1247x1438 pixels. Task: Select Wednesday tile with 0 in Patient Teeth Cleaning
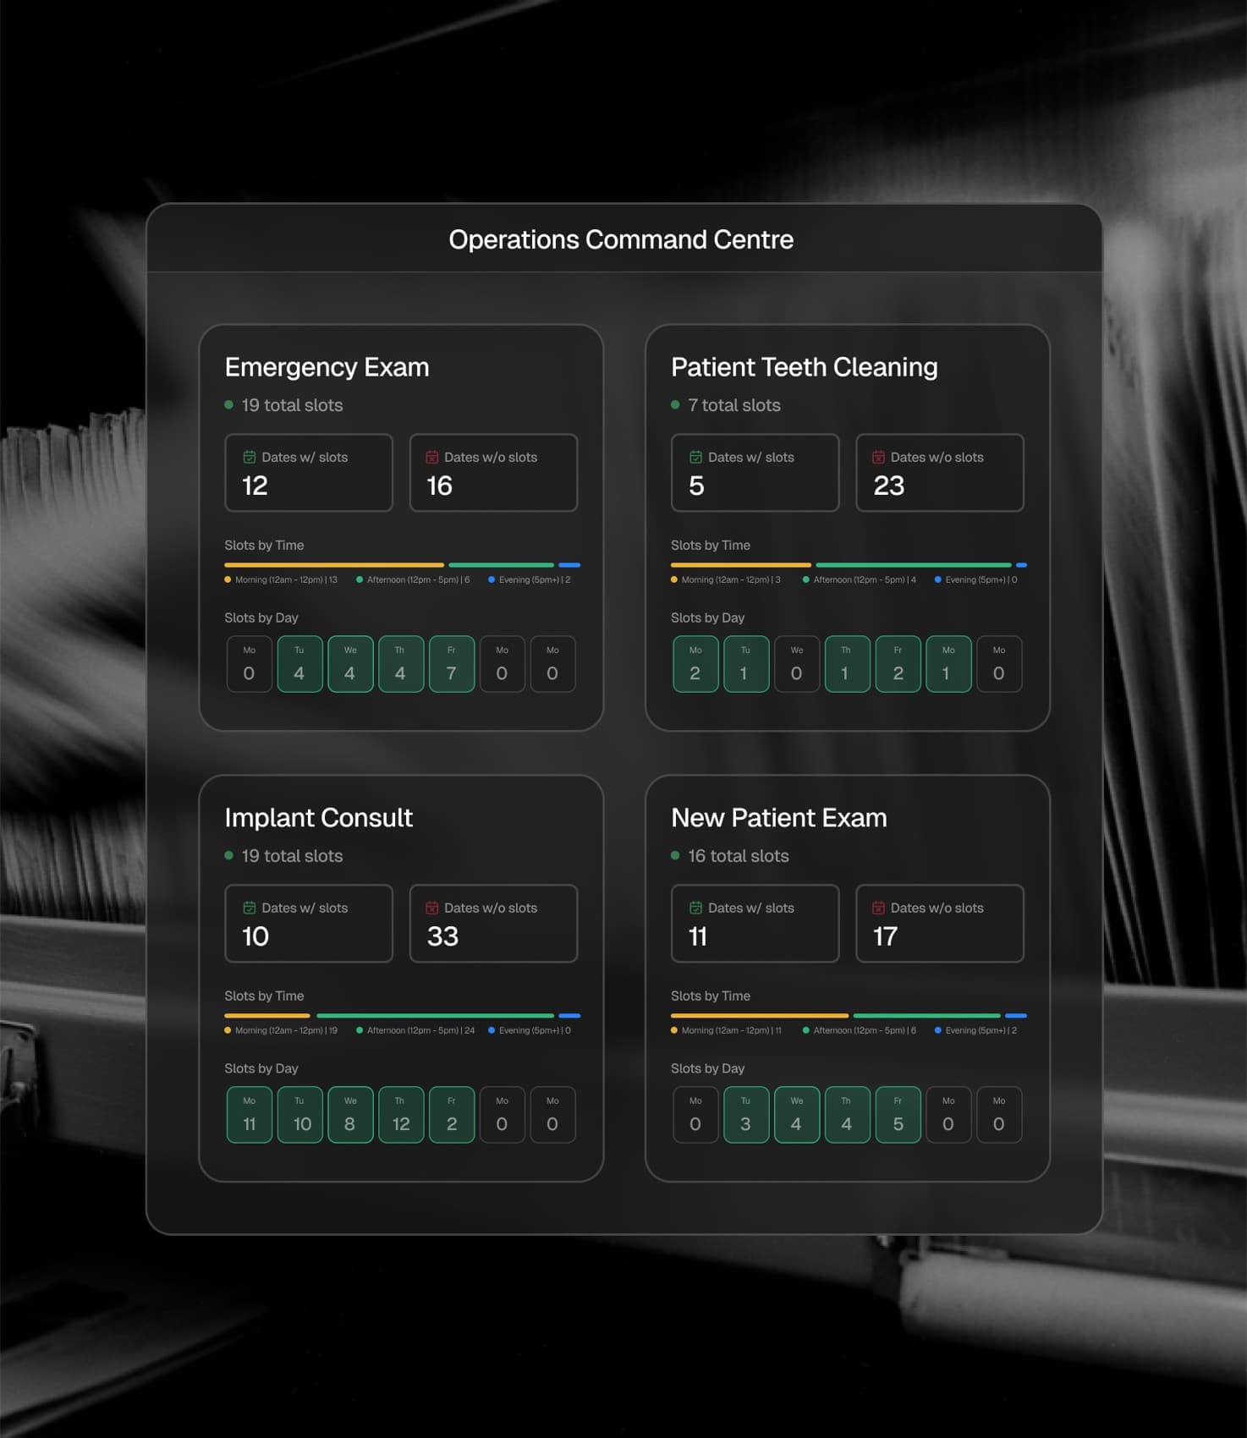point(797,664)
